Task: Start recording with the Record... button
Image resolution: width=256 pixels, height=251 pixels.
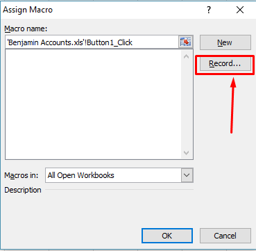Action: [225, 63]
